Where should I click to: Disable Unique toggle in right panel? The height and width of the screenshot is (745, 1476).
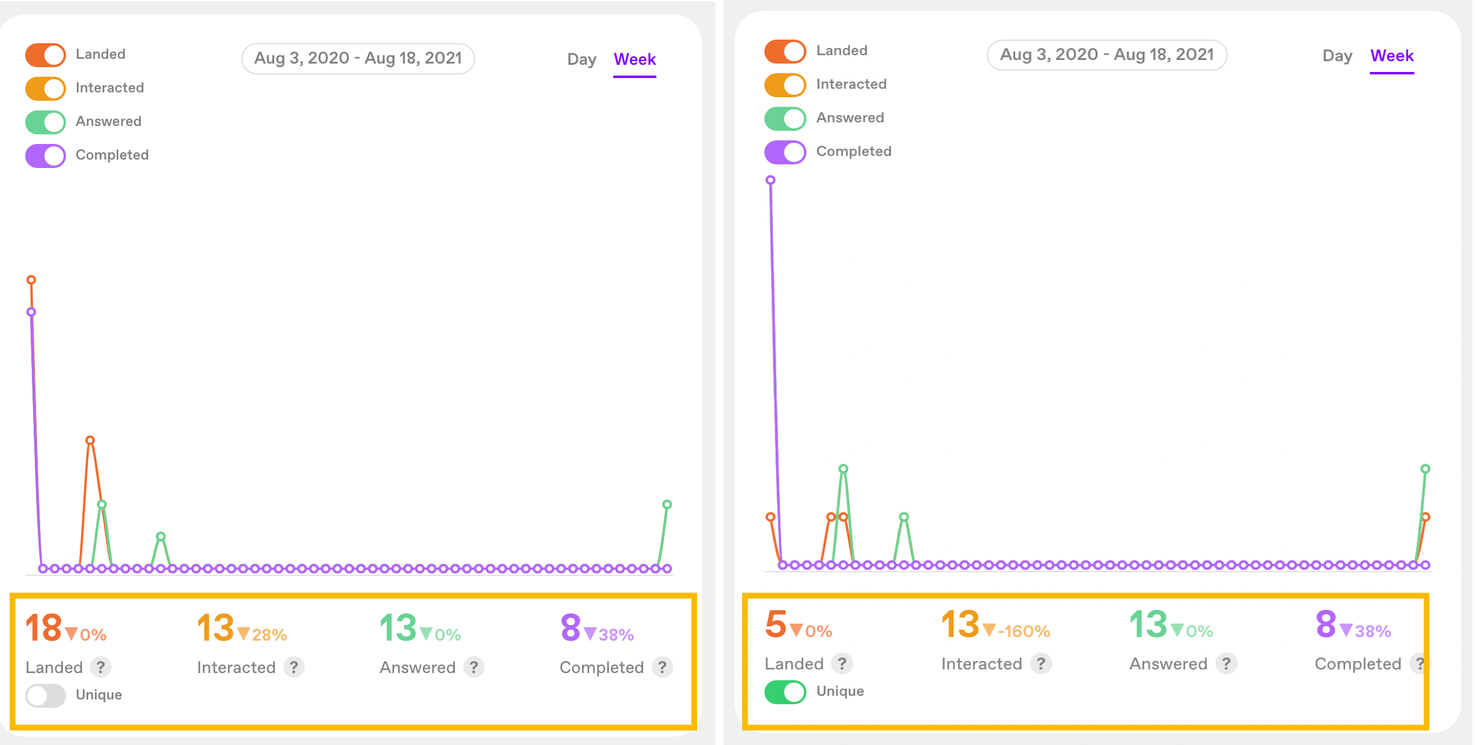pos(785,692)
